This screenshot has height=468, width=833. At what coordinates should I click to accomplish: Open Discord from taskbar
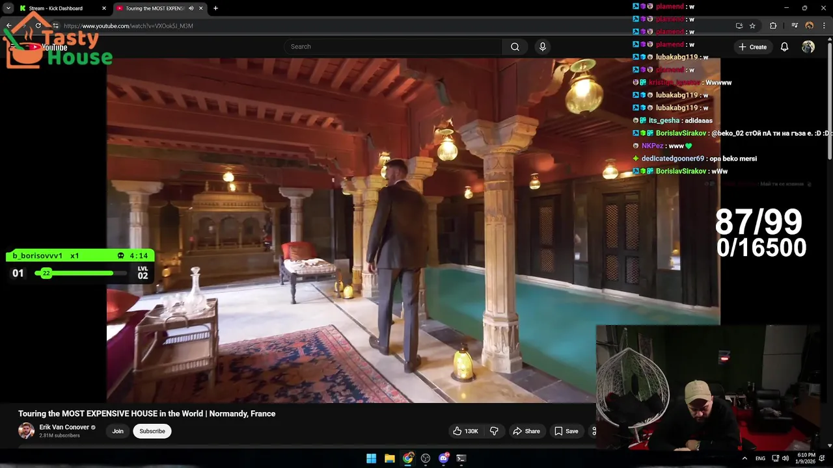pyautogui.click(x=444, y=458)
